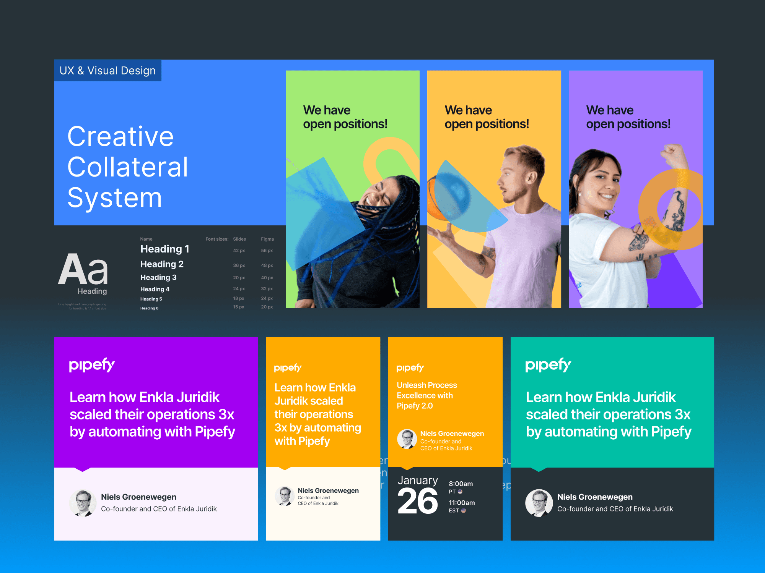The width and height of the screenshot is (765, 573).
Task: Click the Heading 1 row label
Action: tap(165, 249)
